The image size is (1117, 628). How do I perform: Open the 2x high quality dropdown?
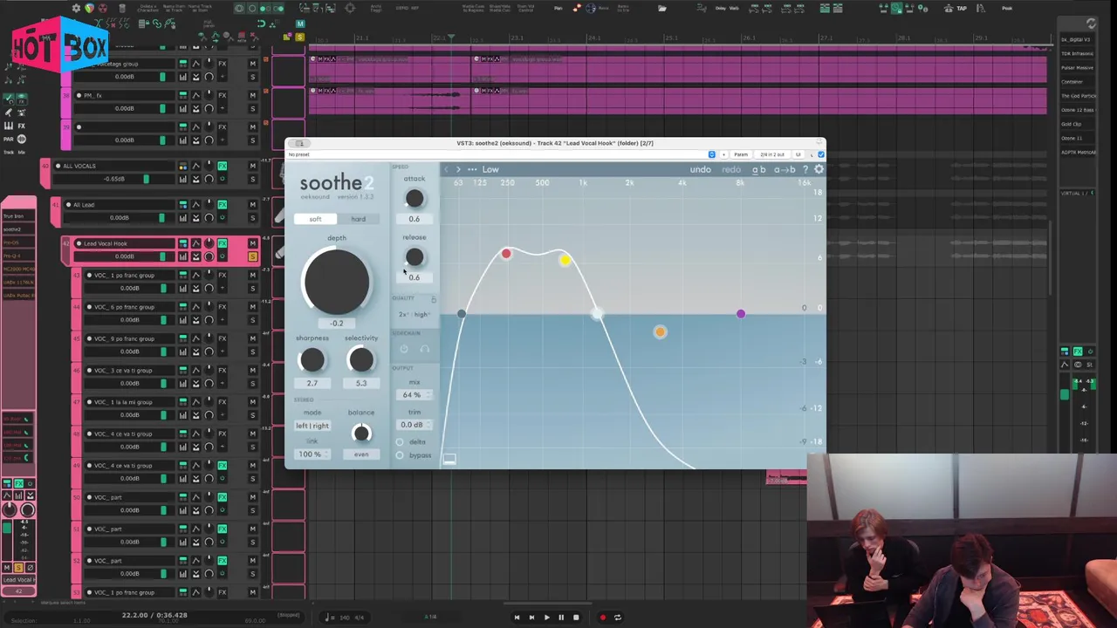click(x=415, y=314)
